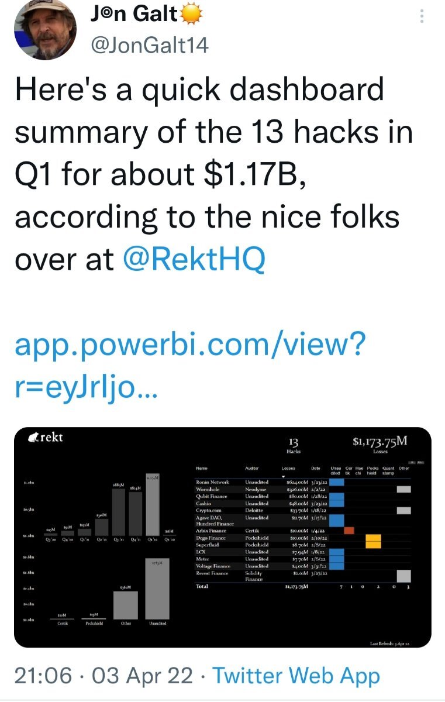The image size is (445, 702).
Task: Click the 21:06 · 03 Apr 22 timestamp
Action: [104, 676]
